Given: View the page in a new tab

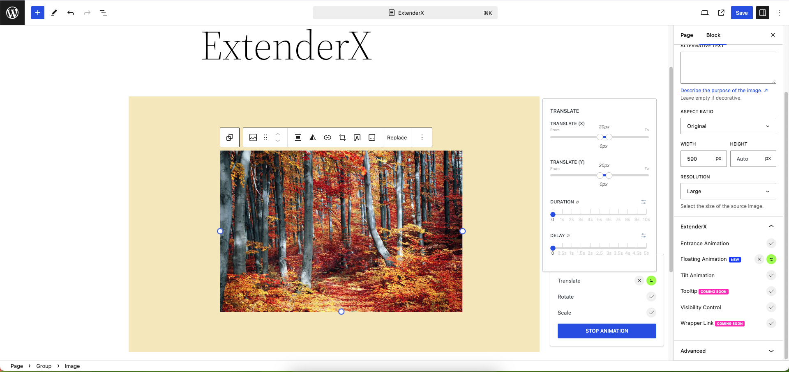Looking at the screenshot, I should click(x=721, y=13).
